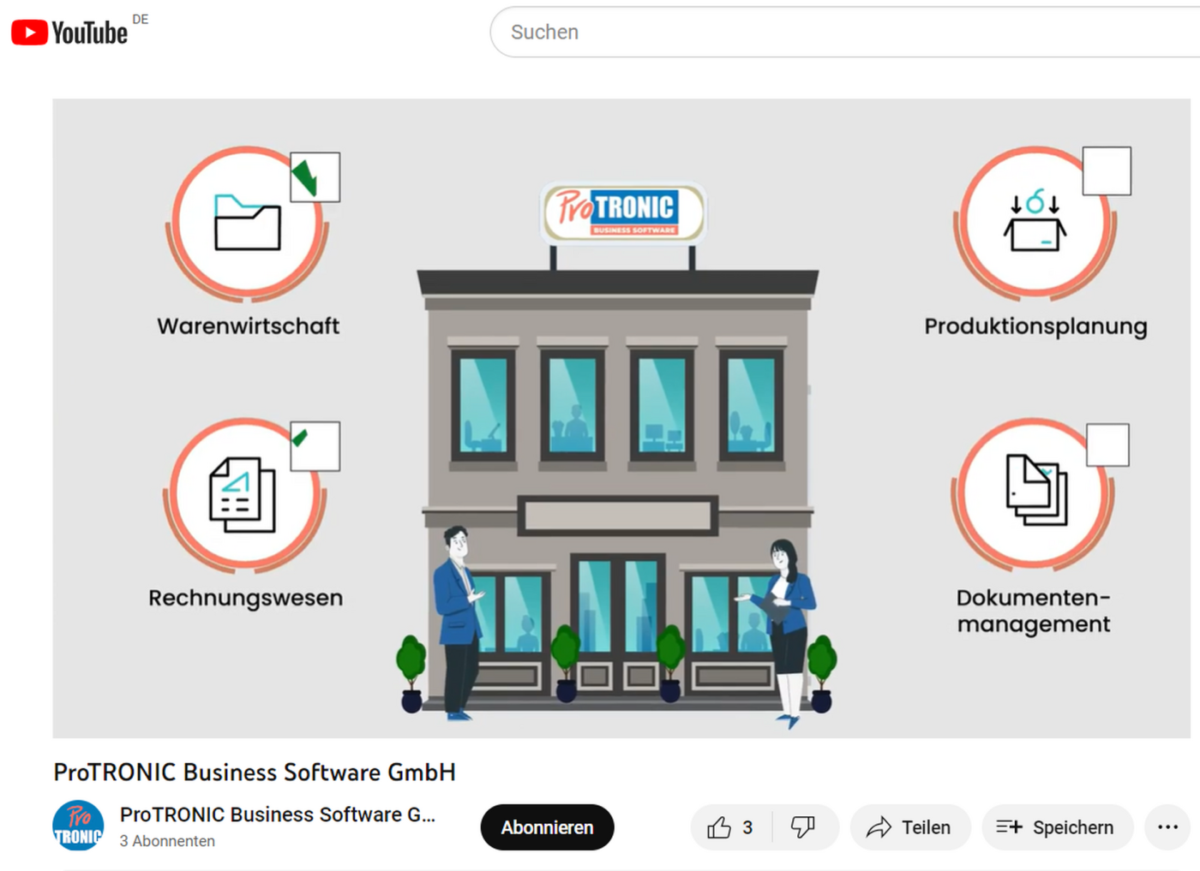The width and height of the screenshot is (1200, 871).
Task: Click the ProTRONIC channel avatar
Action: (78, 826)
